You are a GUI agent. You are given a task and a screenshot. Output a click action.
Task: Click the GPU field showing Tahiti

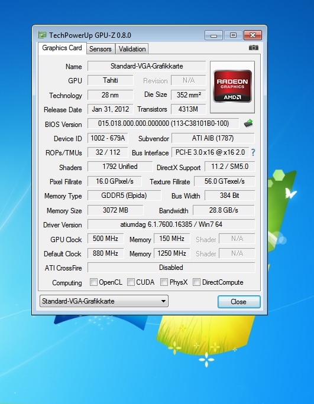click(x=111, y=80)
